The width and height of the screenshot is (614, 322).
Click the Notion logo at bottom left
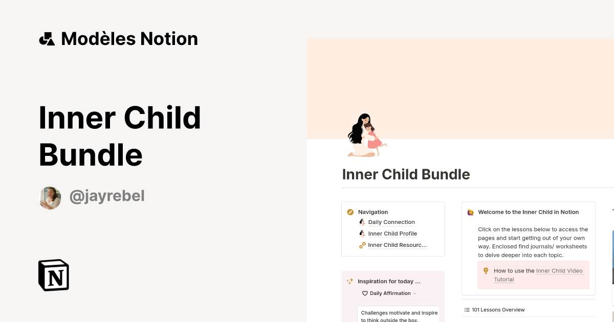pos(53,275)
